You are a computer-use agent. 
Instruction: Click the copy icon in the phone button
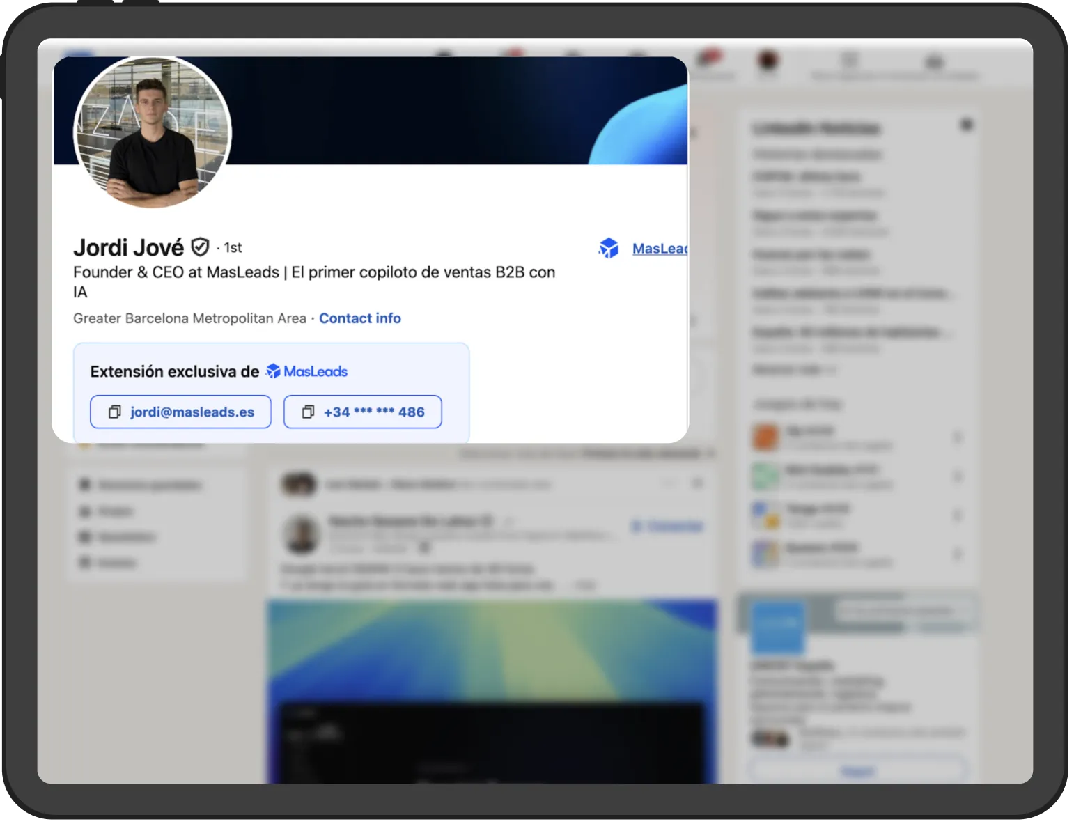pos(308,412)
